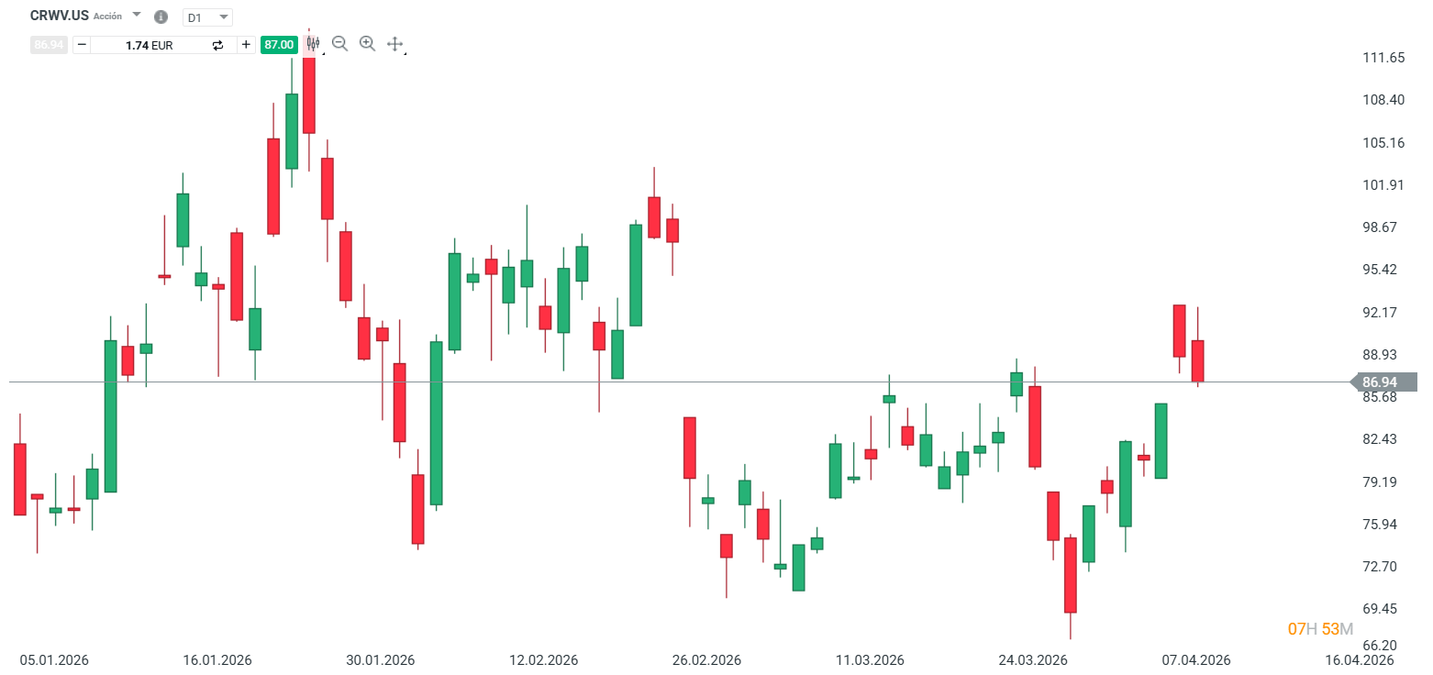
Task: Select the CRWV.US symbol label
Action: click(58, 15)
